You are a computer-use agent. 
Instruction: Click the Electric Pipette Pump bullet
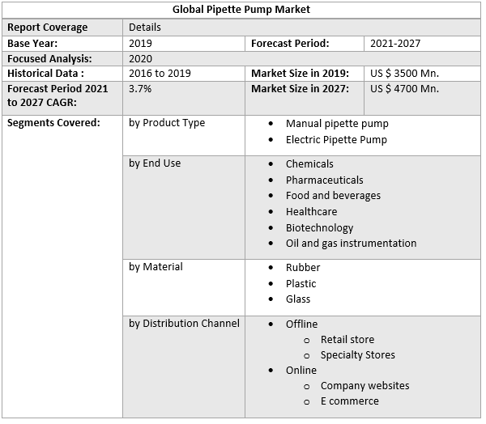336,140
